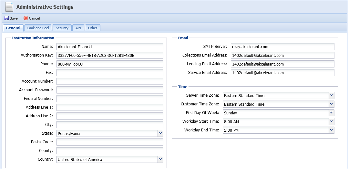
Task: Click the Authorization Key field
Action: tap(110, 55)
